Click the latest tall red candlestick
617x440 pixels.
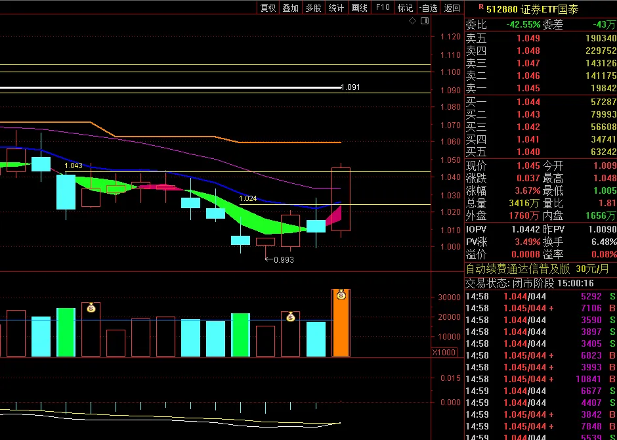click(341, 199)
